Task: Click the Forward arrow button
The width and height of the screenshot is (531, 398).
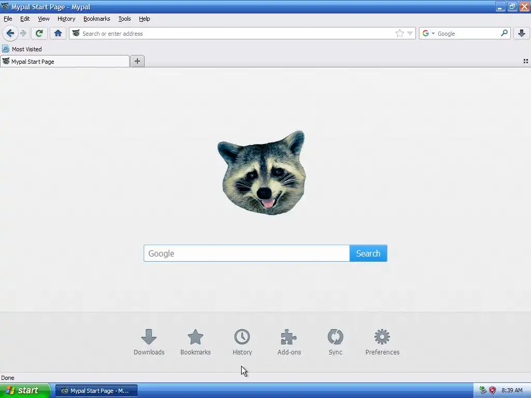Action: point(23,33)
